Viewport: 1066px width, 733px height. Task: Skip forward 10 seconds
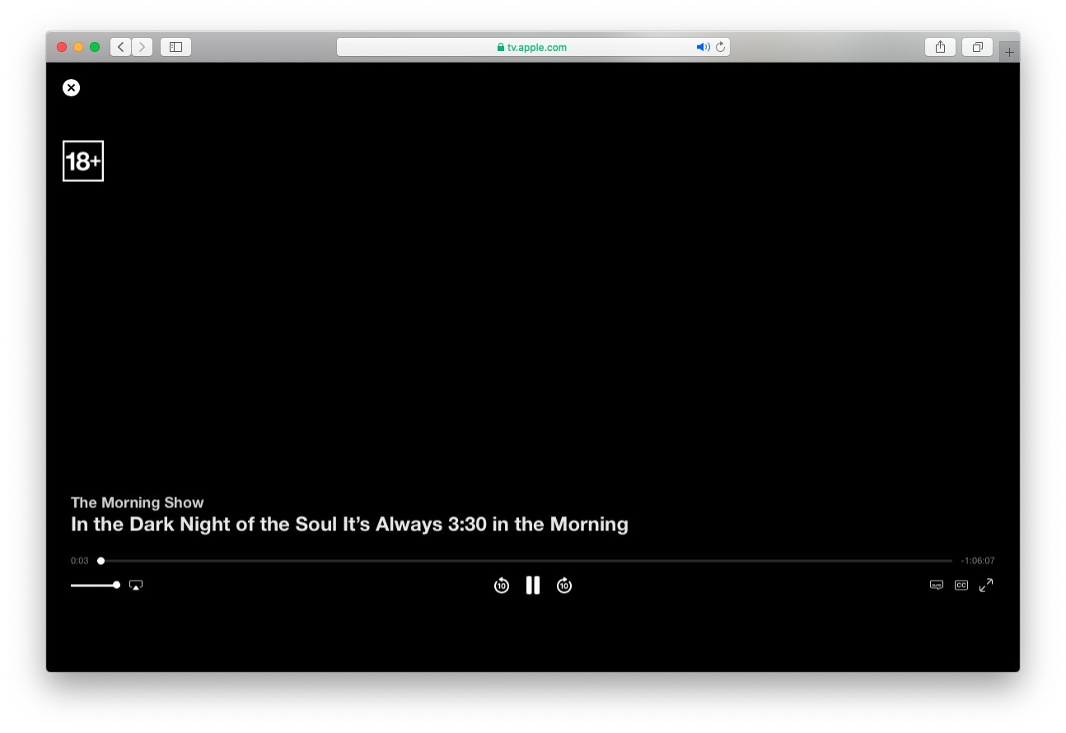pos(564,586)
